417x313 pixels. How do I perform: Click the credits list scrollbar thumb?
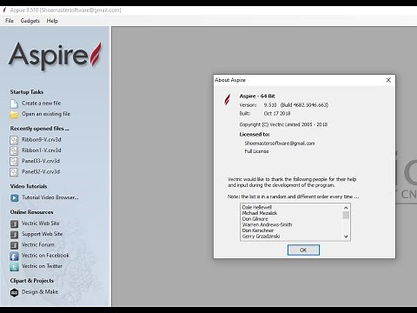pyautogui.click(x=346, y=215)
